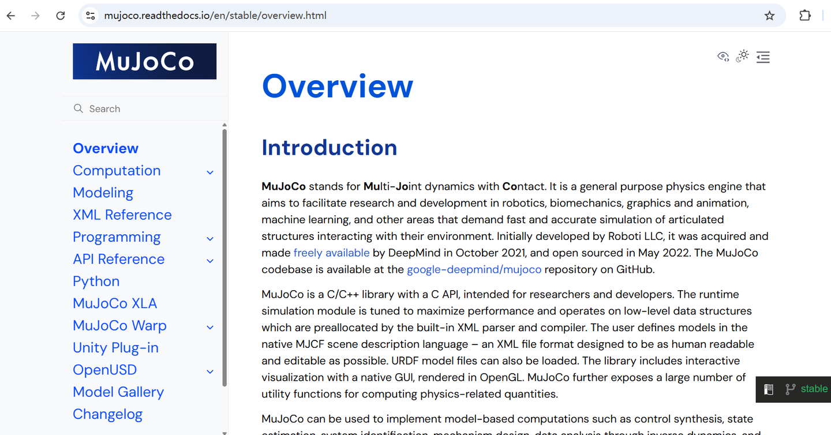831x435 pixels.
Task: Open the Python docs page
Action: (96, 282)
